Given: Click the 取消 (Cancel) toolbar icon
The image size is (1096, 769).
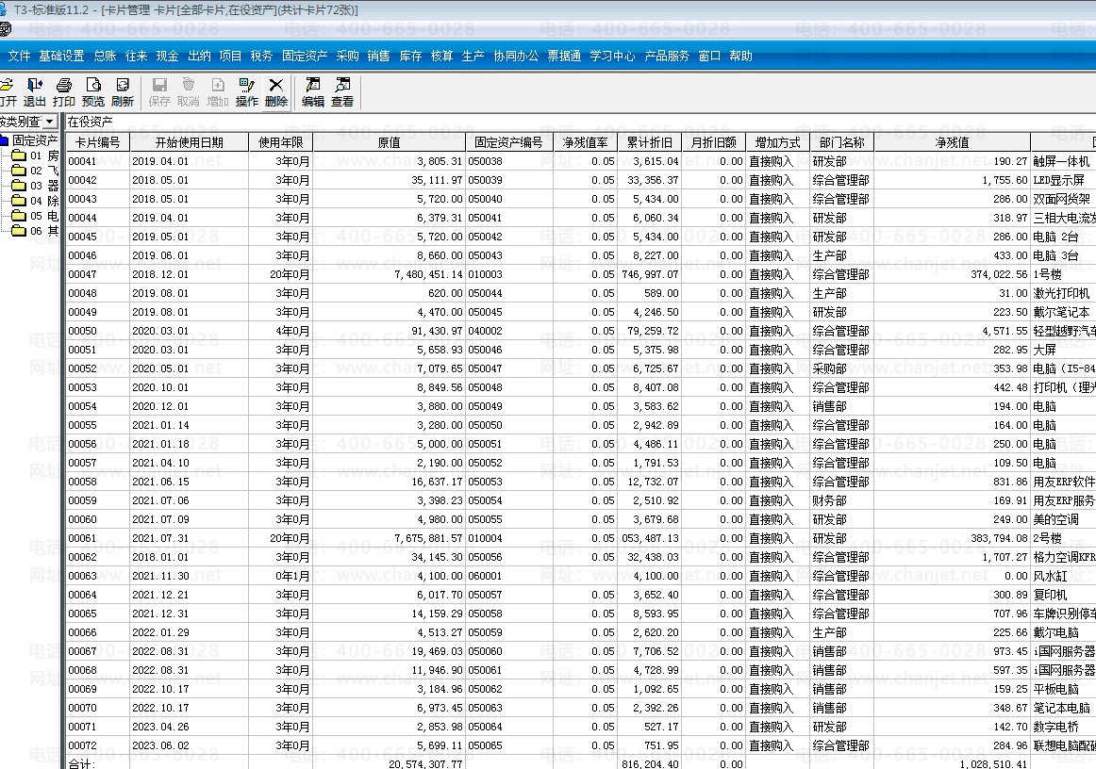Looking at the screenshot, I should 188,92.
